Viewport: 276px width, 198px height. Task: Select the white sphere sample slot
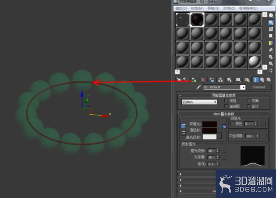click(255, 62)
